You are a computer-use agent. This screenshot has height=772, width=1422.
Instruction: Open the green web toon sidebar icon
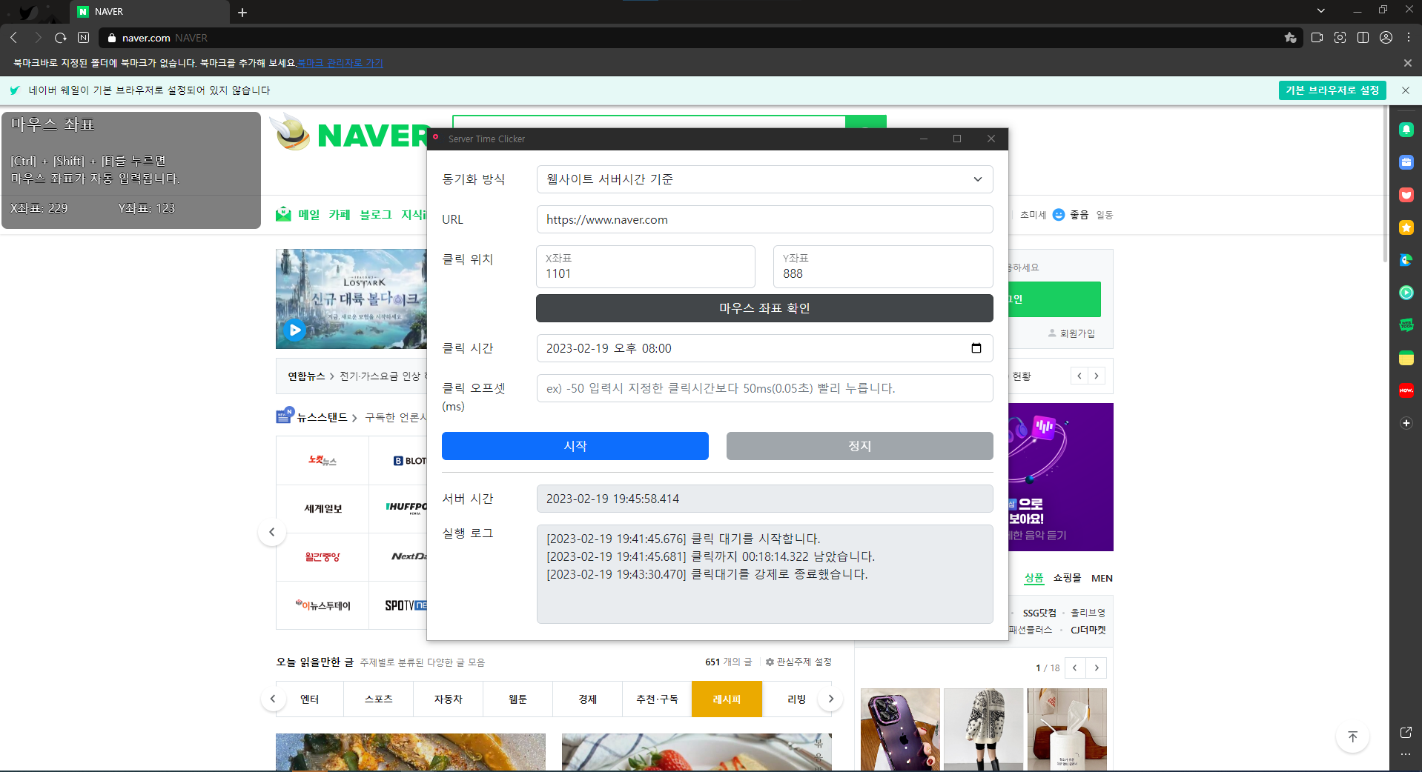pyautogui.click(x=1406, y=325)
